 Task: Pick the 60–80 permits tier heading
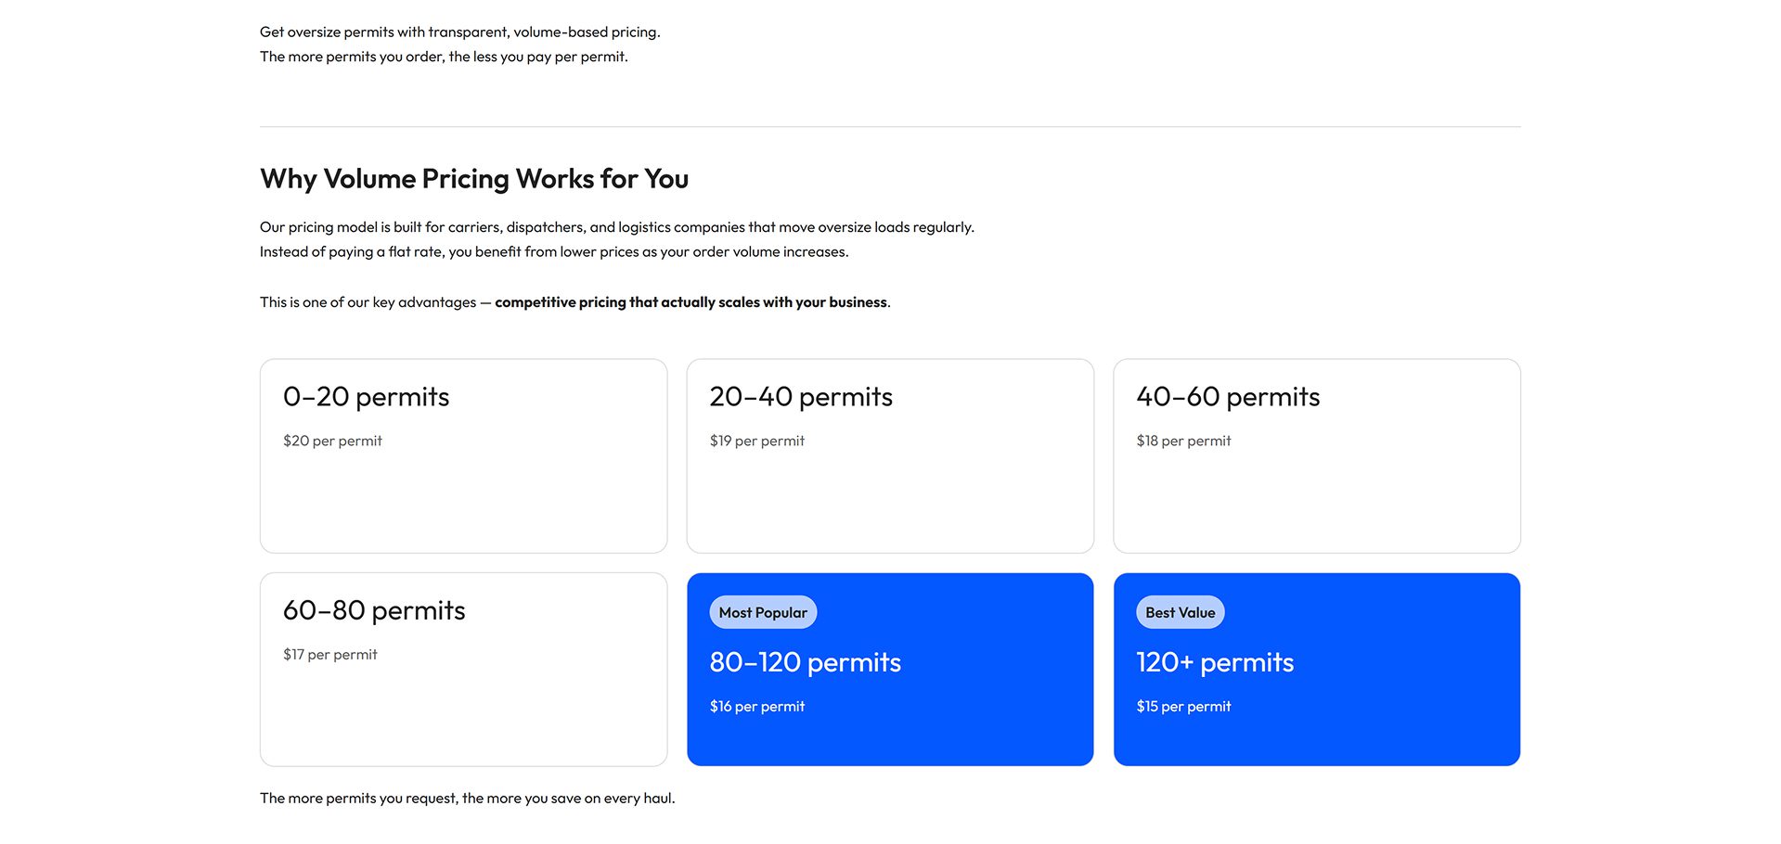coord(374,610)
